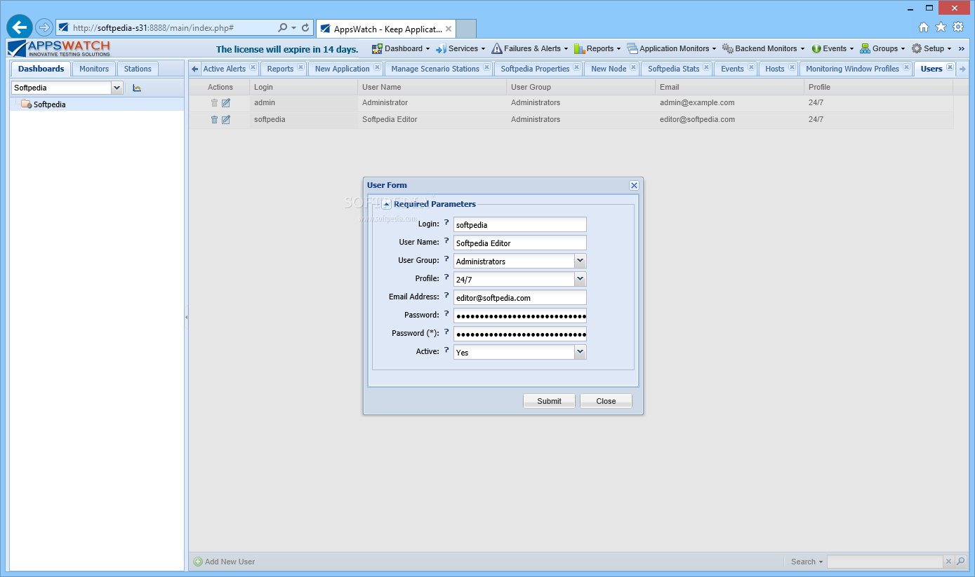This screenshot has height=577, width=975.
Task: Click the help icon beside Active
Action: click(x=446, y=351)
